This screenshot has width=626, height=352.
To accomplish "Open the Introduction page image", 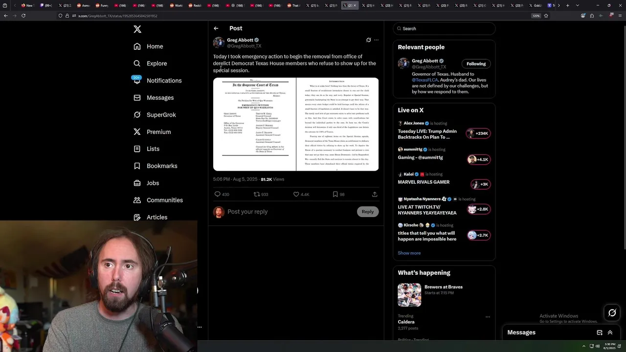I will [337, 124].
